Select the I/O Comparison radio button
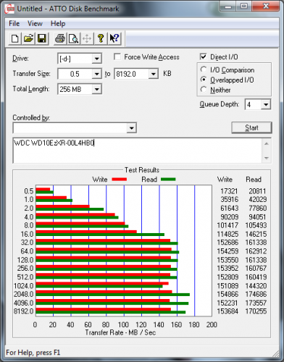The height and width of the screenshot is (362, 284). pos(204,70)
